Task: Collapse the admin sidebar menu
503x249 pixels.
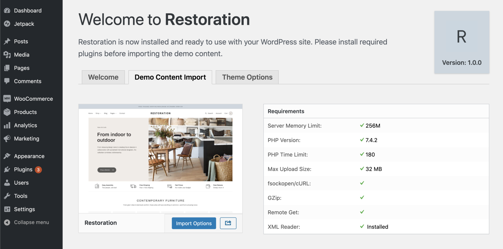Action: click(x=31, y=222)
